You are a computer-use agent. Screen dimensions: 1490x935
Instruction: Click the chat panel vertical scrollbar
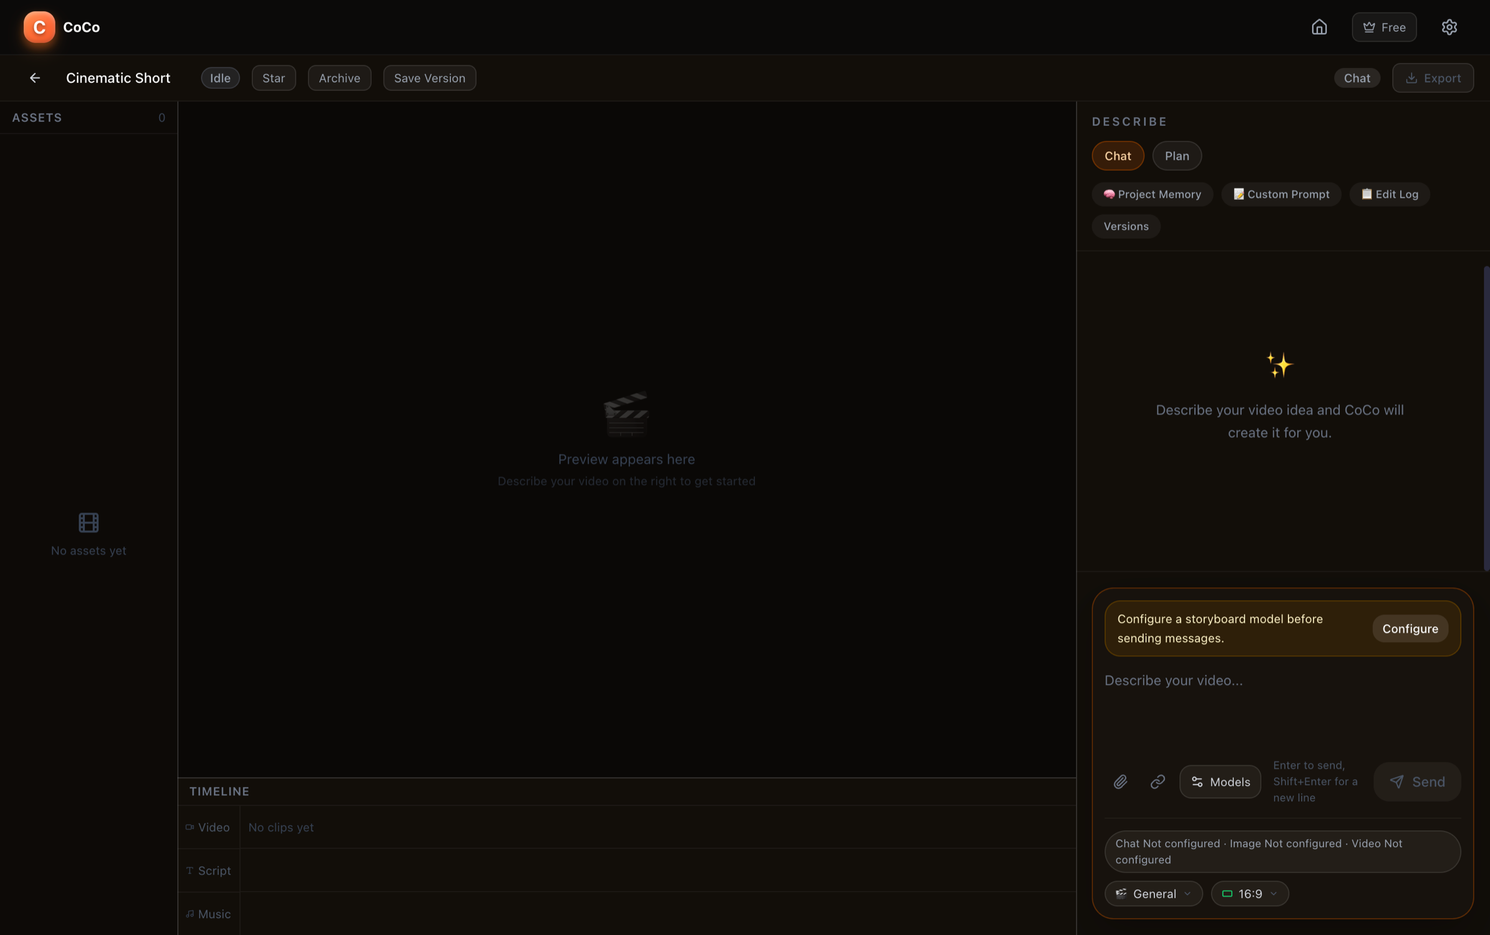click(1486, 418)
